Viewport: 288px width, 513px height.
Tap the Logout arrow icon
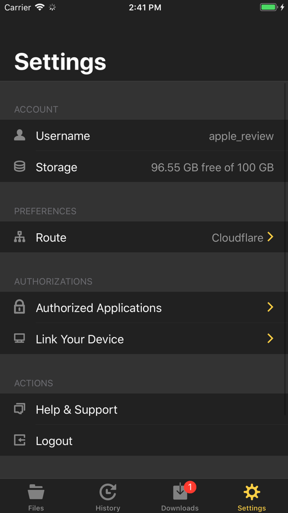coord(19,440)
